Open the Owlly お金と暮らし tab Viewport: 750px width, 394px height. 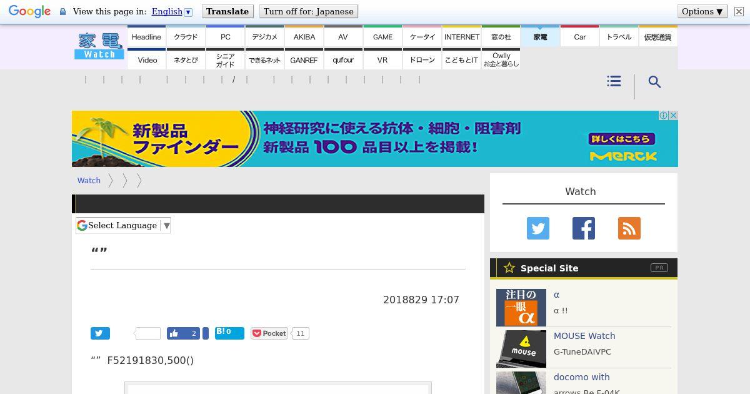tap(501, 59)
